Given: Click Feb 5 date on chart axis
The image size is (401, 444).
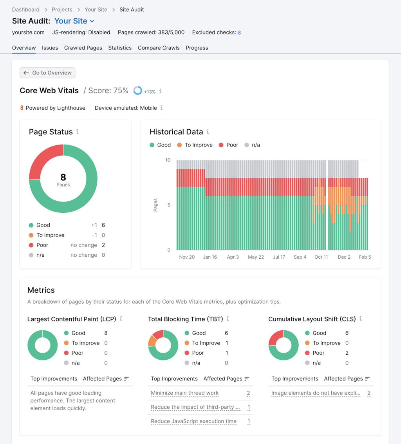Looking at the screenshot, I should [x=365, y=257].
